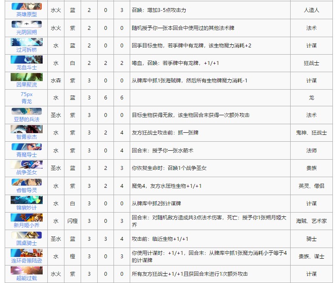Select the 龙血斗士 card artwork
Image resolution: width=335 pixels, height=283 pixels.
click(x=26, y=59)
